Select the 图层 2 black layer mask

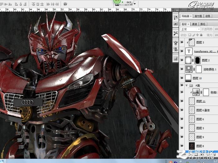tap(197, 60)
